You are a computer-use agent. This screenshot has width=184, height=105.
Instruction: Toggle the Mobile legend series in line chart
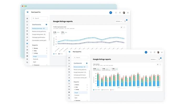[x=55, y=54]
